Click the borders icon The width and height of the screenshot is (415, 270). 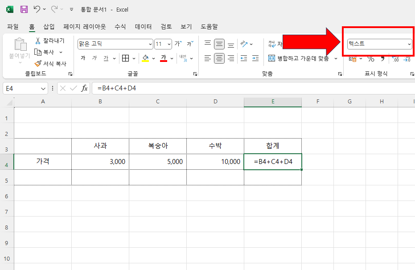[x=125, y=58]
